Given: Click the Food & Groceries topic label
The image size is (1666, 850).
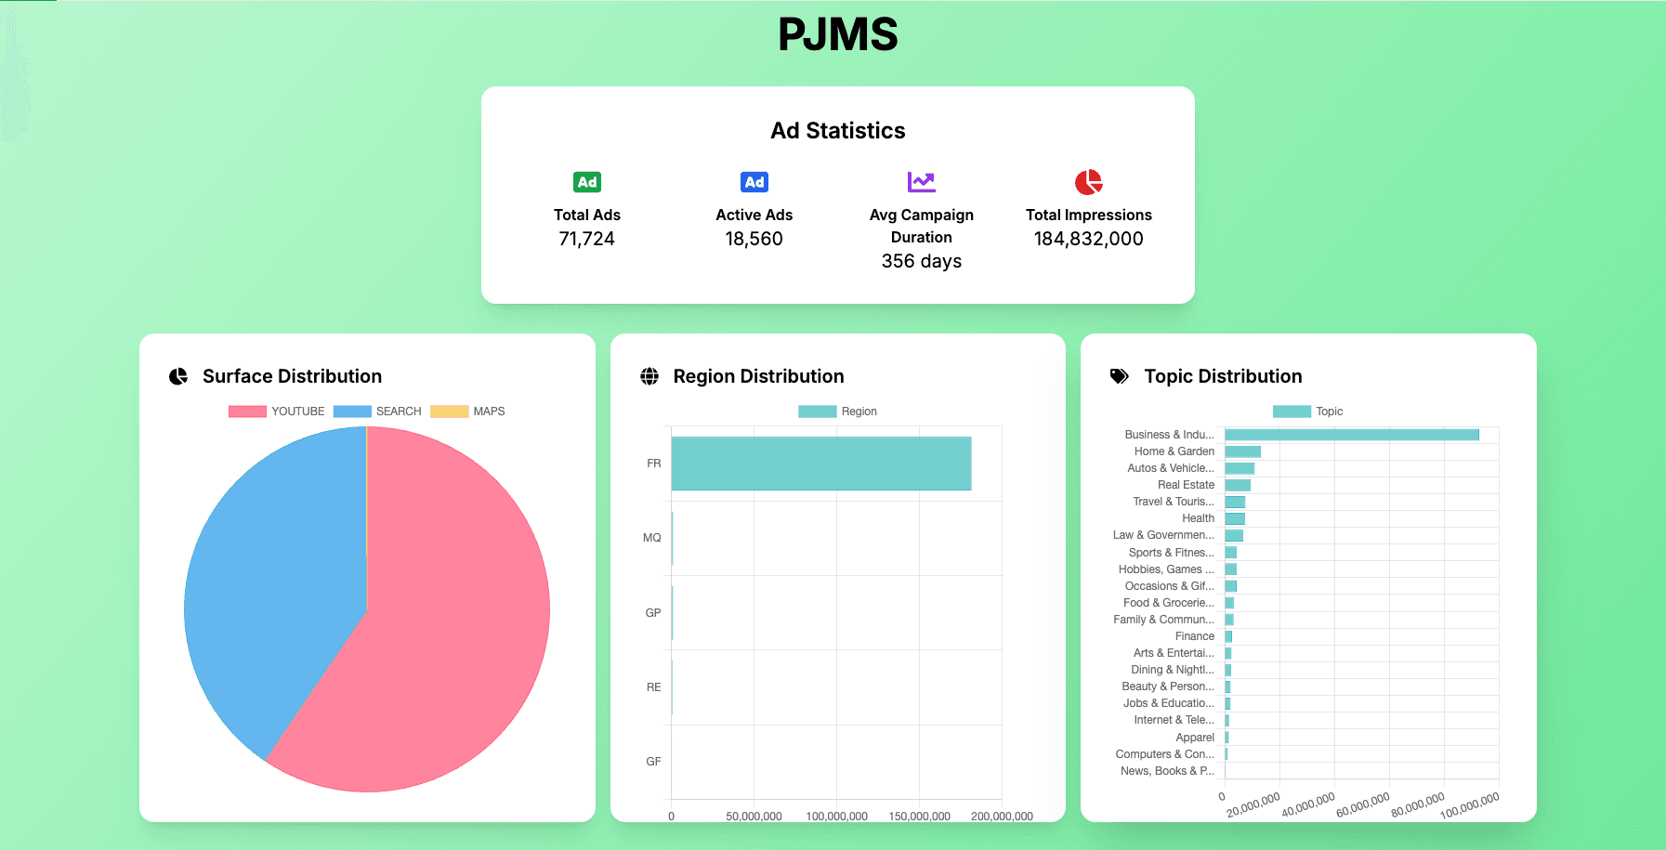Looking at the screenshot, I should pyautogui.click(x=1169, y=603).
